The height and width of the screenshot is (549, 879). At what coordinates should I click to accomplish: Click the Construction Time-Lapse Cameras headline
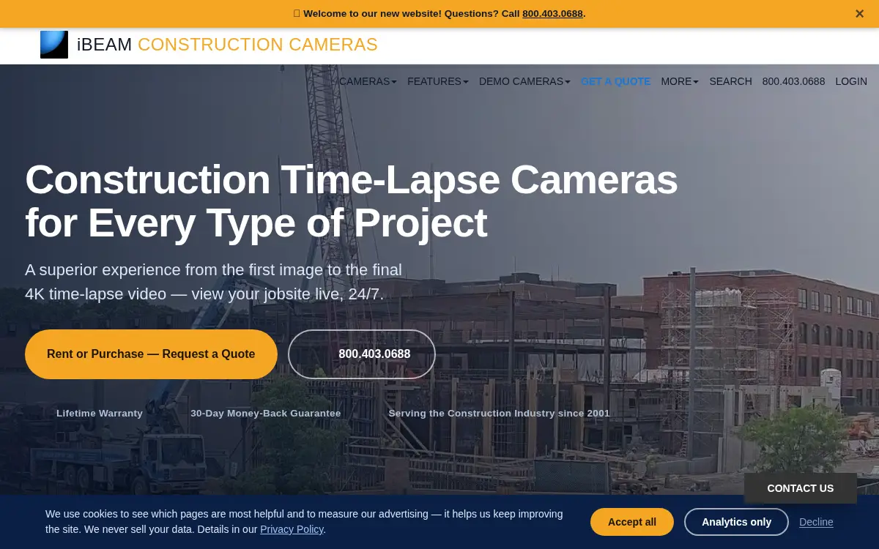pyautogui.click(x=352, y=201)
